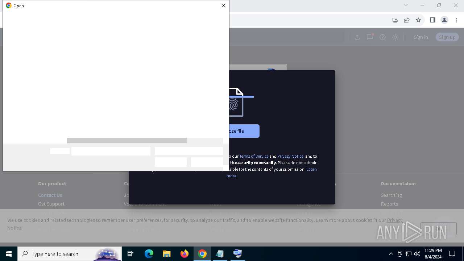Open the volume speaker tray icon
This screenshot has width=464, height=261.
point(417,254)
